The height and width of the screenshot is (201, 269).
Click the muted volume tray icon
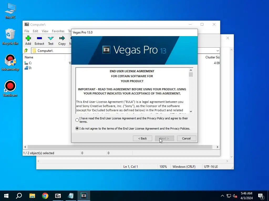[235, 196]
